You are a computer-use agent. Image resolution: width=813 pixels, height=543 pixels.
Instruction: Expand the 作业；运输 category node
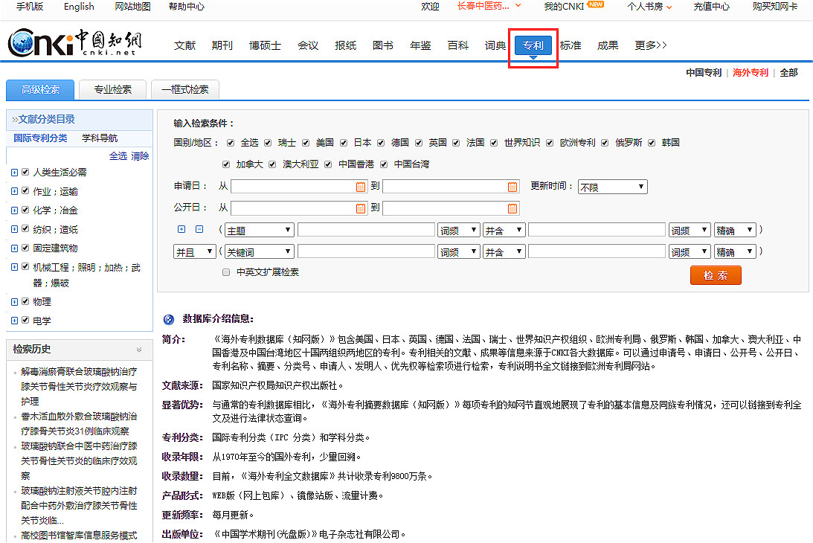pyautogui.click(x=15, y=191)
